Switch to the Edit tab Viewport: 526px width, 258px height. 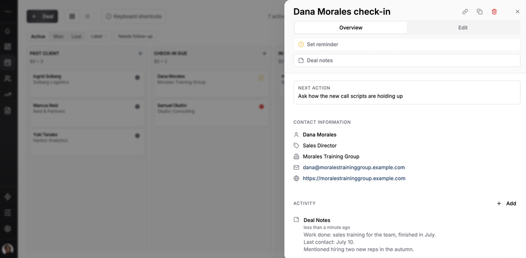pos(463,28)
